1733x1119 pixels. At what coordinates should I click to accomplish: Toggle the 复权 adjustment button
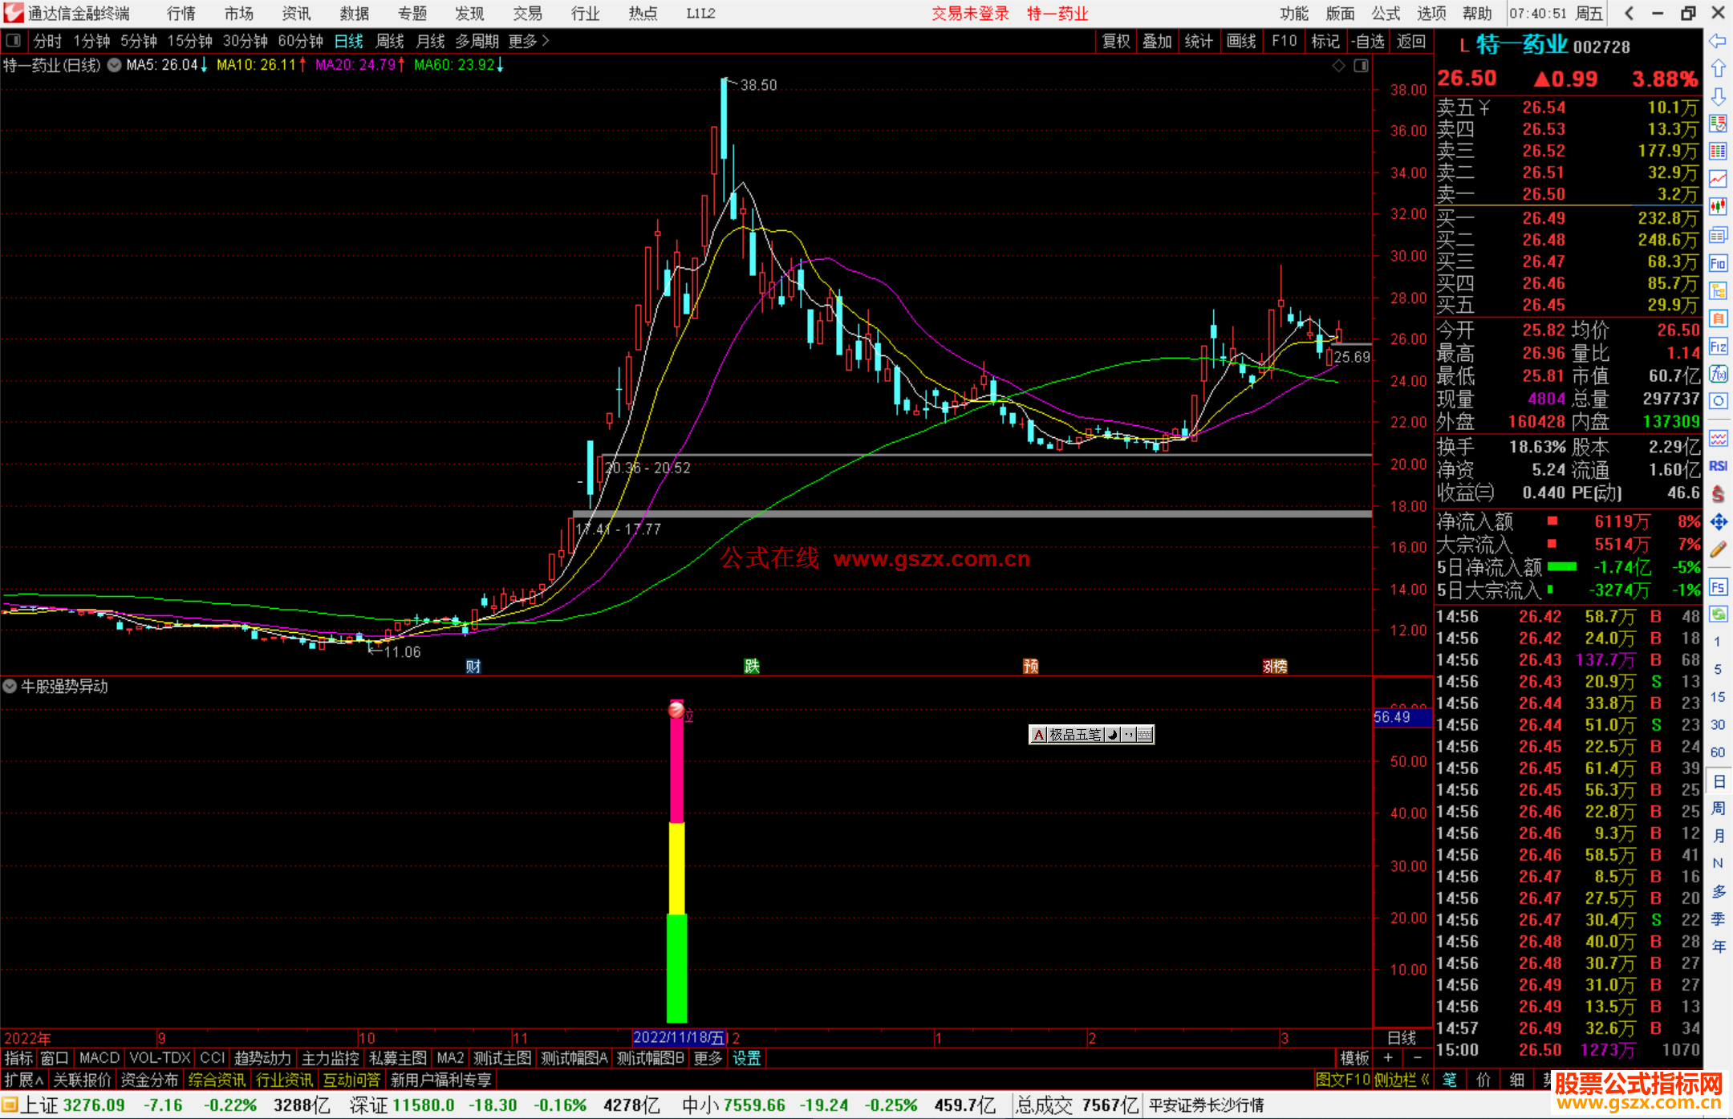click(x=1115, y=41)
